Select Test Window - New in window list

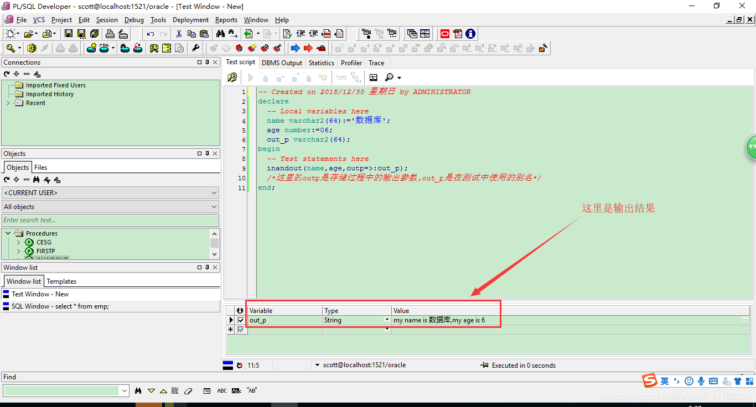click(x=40, y=294)
